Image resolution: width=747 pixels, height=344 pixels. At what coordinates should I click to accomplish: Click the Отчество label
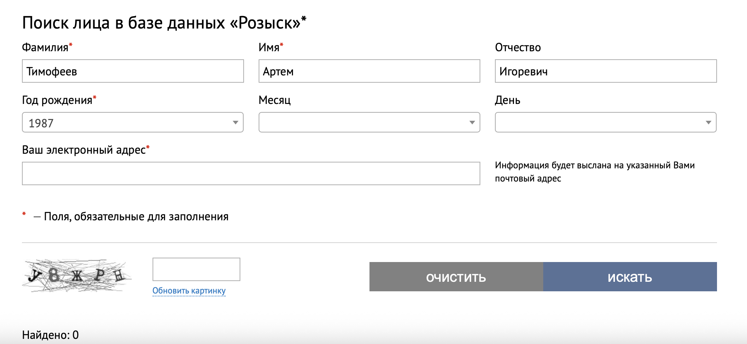click(x=518, y=48)
